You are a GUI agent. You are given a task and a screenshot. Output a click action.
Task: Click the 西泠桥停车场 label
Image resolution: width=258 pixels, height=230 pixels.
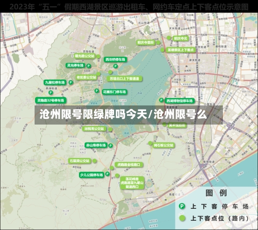point(116,59)
